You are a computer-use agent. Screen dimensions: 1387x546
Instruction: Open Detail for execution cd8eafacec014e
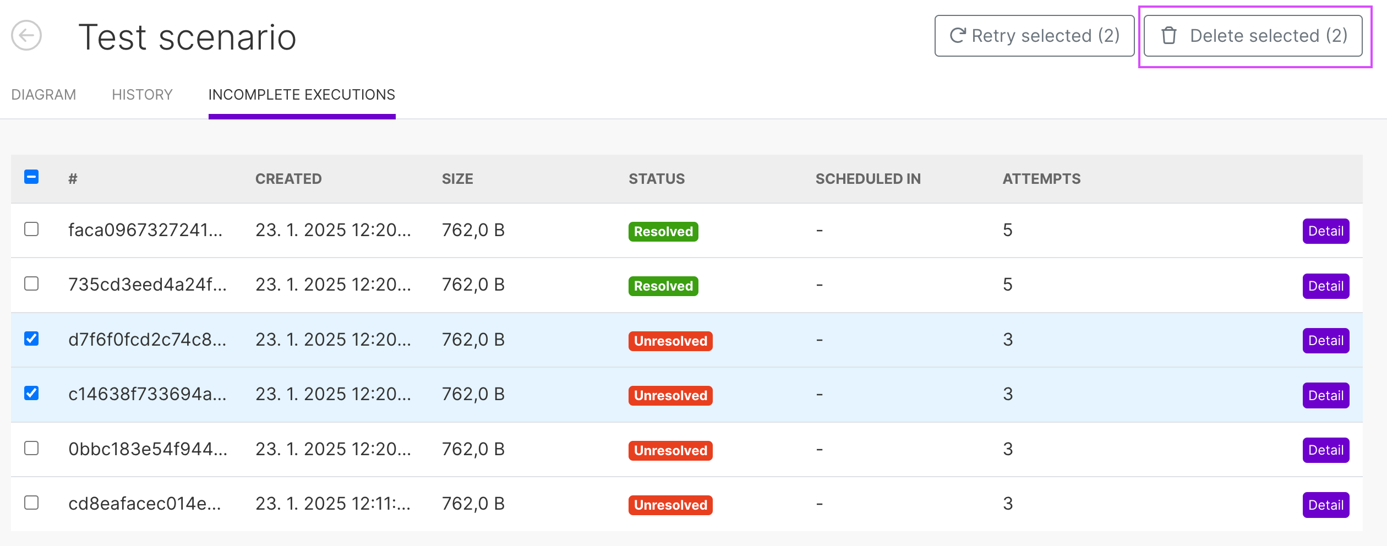(1326, 505)
